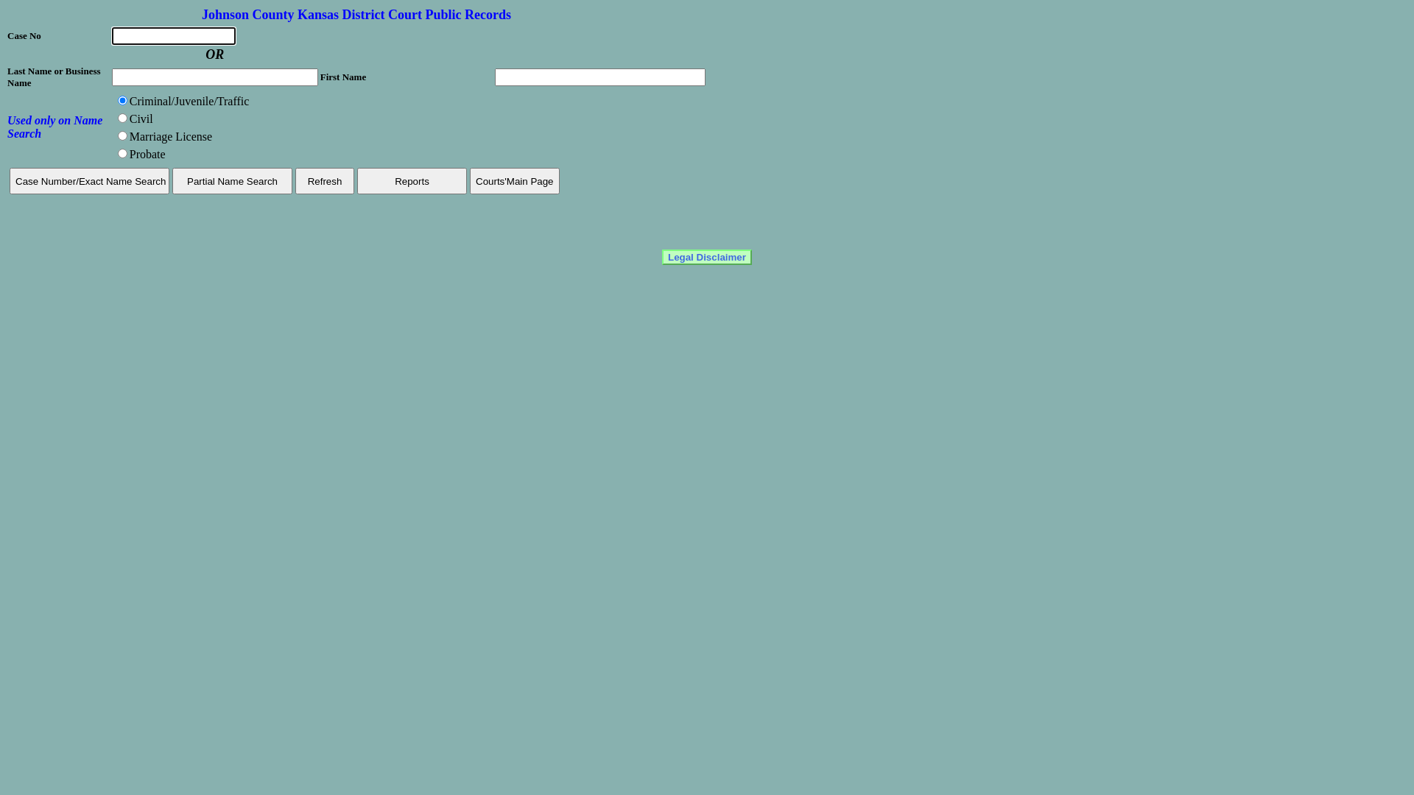1414x795 pixels.
Task: Select the Marriage License radio button
Action: tap(122, 135)
